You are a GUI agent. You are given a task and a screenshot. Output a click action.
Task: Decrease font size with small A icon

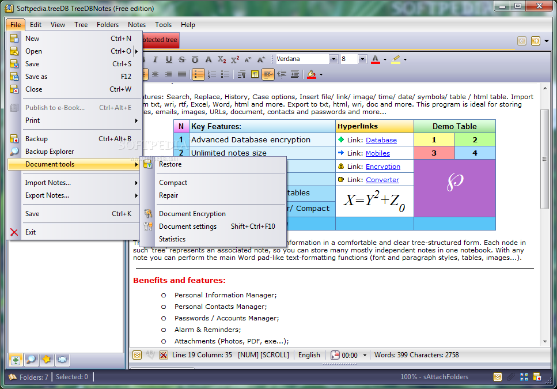248,59
